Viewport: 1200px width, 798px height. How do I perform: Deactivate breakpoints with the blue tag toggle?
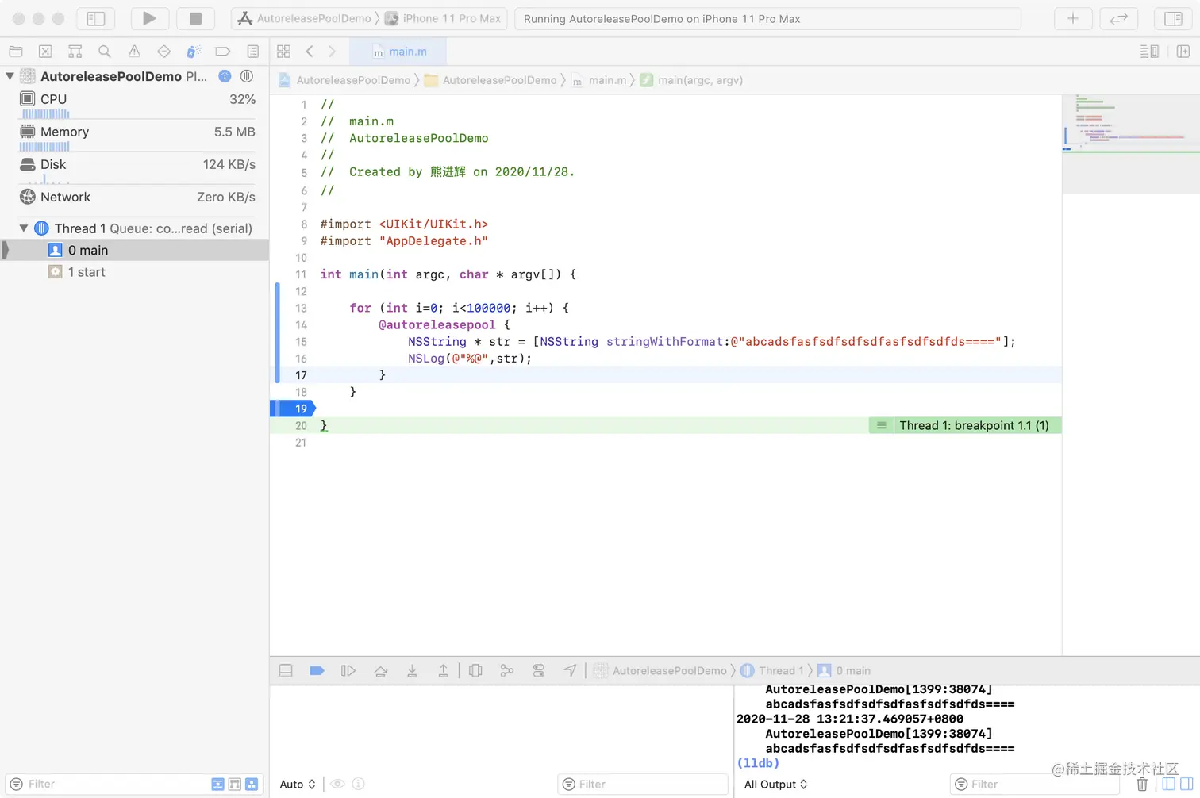click(x=317, y=671)
